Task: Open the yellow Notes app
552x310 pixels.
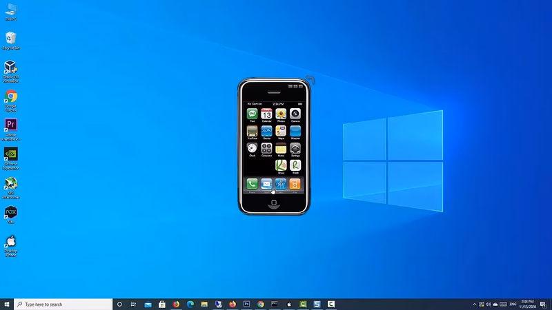Action: 281,148
